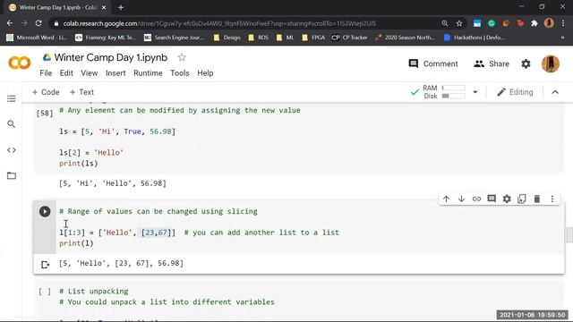
Task: Bookmark page star in address bar
Action: [x=459, y=23]
